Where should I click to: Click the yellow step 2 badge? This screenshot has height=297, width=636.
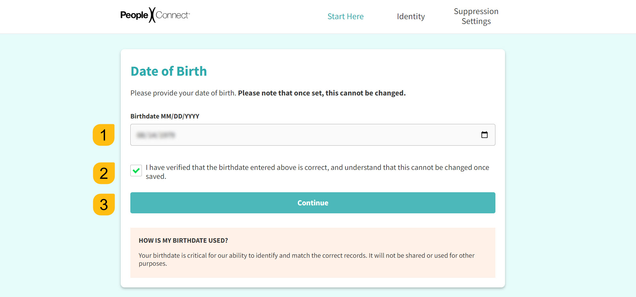pyautogui.click(x=104, y=173)
